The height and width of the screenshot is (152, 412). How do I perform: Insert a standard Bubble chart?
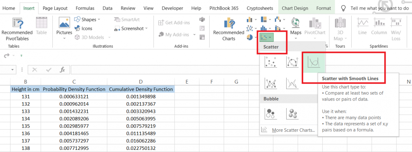(271, 114)
